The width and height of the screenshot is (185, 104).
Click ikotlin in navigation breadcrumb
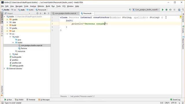pos(5,10)
